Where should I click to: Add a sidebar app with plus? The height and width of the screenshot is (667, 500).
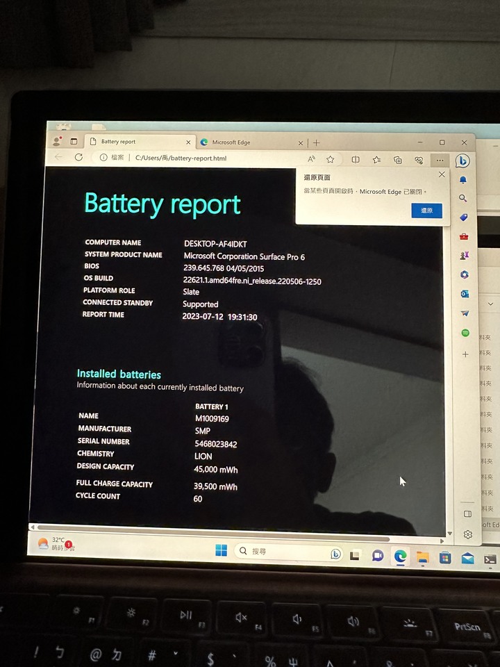point(465,354)
